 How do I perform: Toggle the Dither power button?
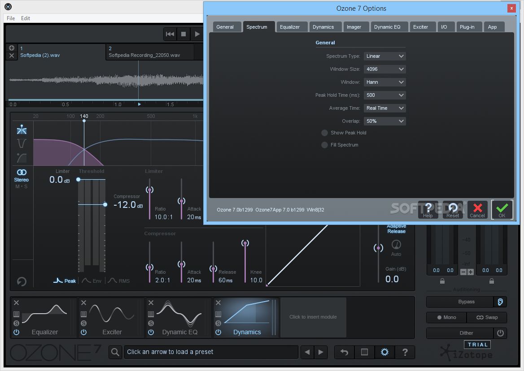click(x=500, y=333)
